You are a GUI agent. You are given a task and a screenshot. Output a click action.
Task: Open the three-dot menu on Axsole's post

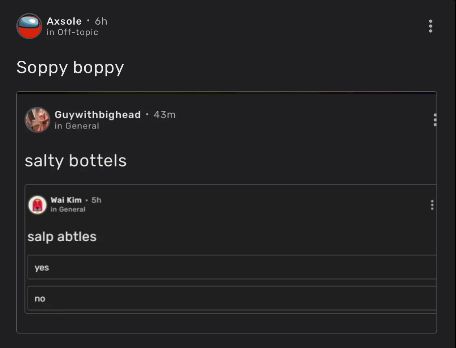point(430,26)
